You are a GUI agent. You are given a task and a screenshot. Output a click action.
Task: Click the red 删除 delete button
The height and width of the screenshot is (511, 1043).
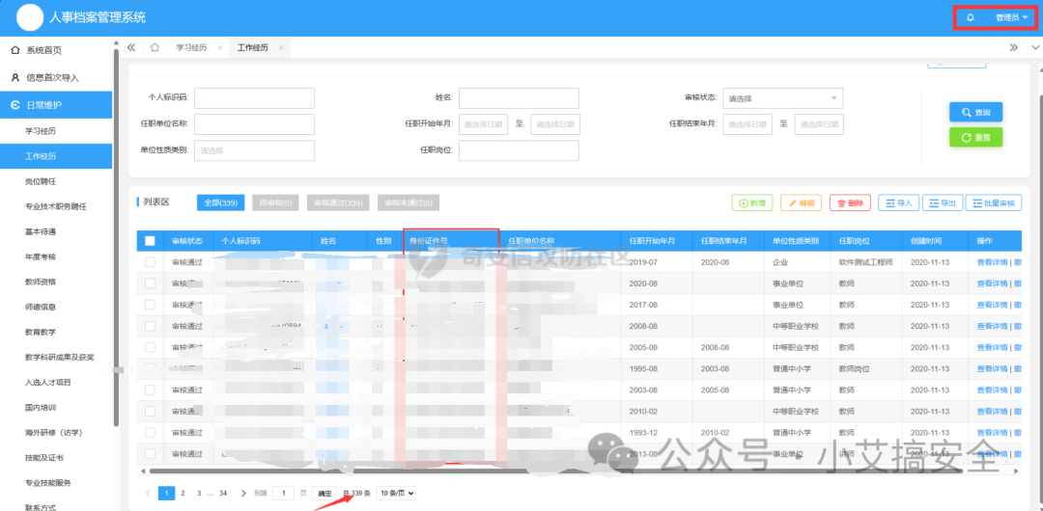click(850, 203)
